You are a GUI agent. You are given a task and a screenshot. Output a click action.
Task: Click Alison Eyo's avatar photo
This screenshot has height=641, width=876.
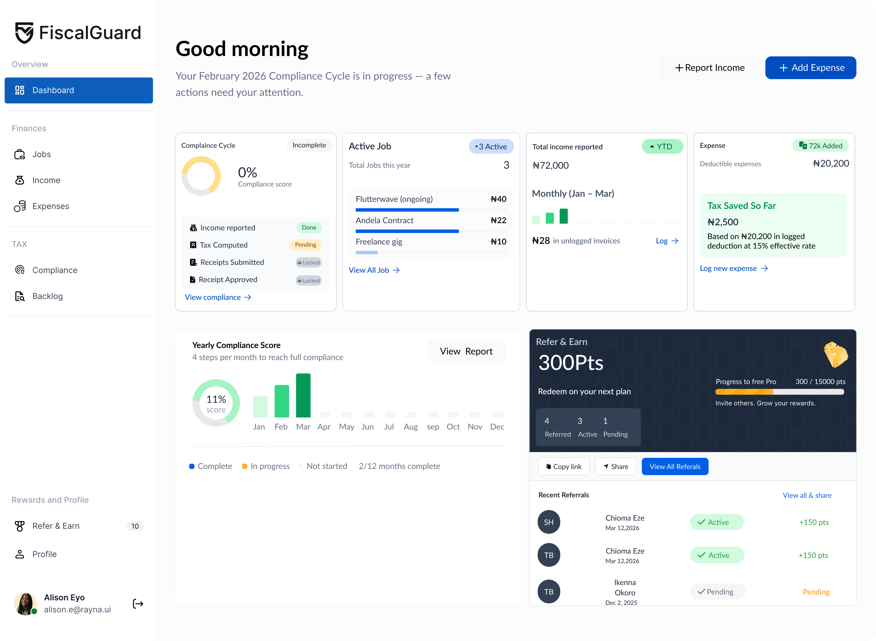pos(26,604)
